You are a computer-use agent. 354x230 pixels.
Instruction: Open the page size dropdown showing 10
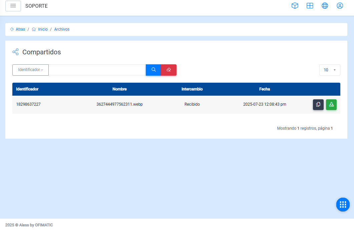coord(330,70)
